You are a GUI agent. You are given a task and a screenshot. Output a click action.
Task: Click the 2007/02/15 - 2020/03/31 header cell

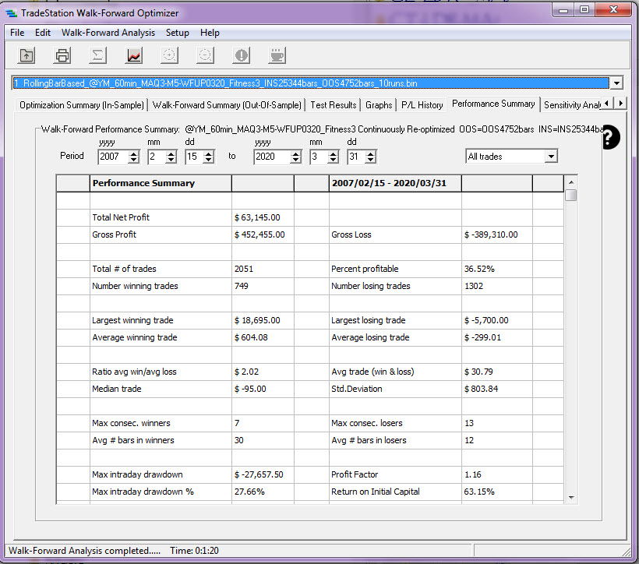coord(395,183)
